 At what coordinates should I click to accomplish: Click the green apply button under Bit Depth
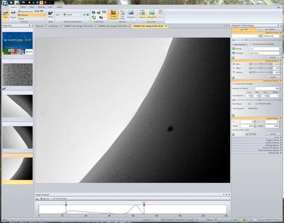coord(233,57)
